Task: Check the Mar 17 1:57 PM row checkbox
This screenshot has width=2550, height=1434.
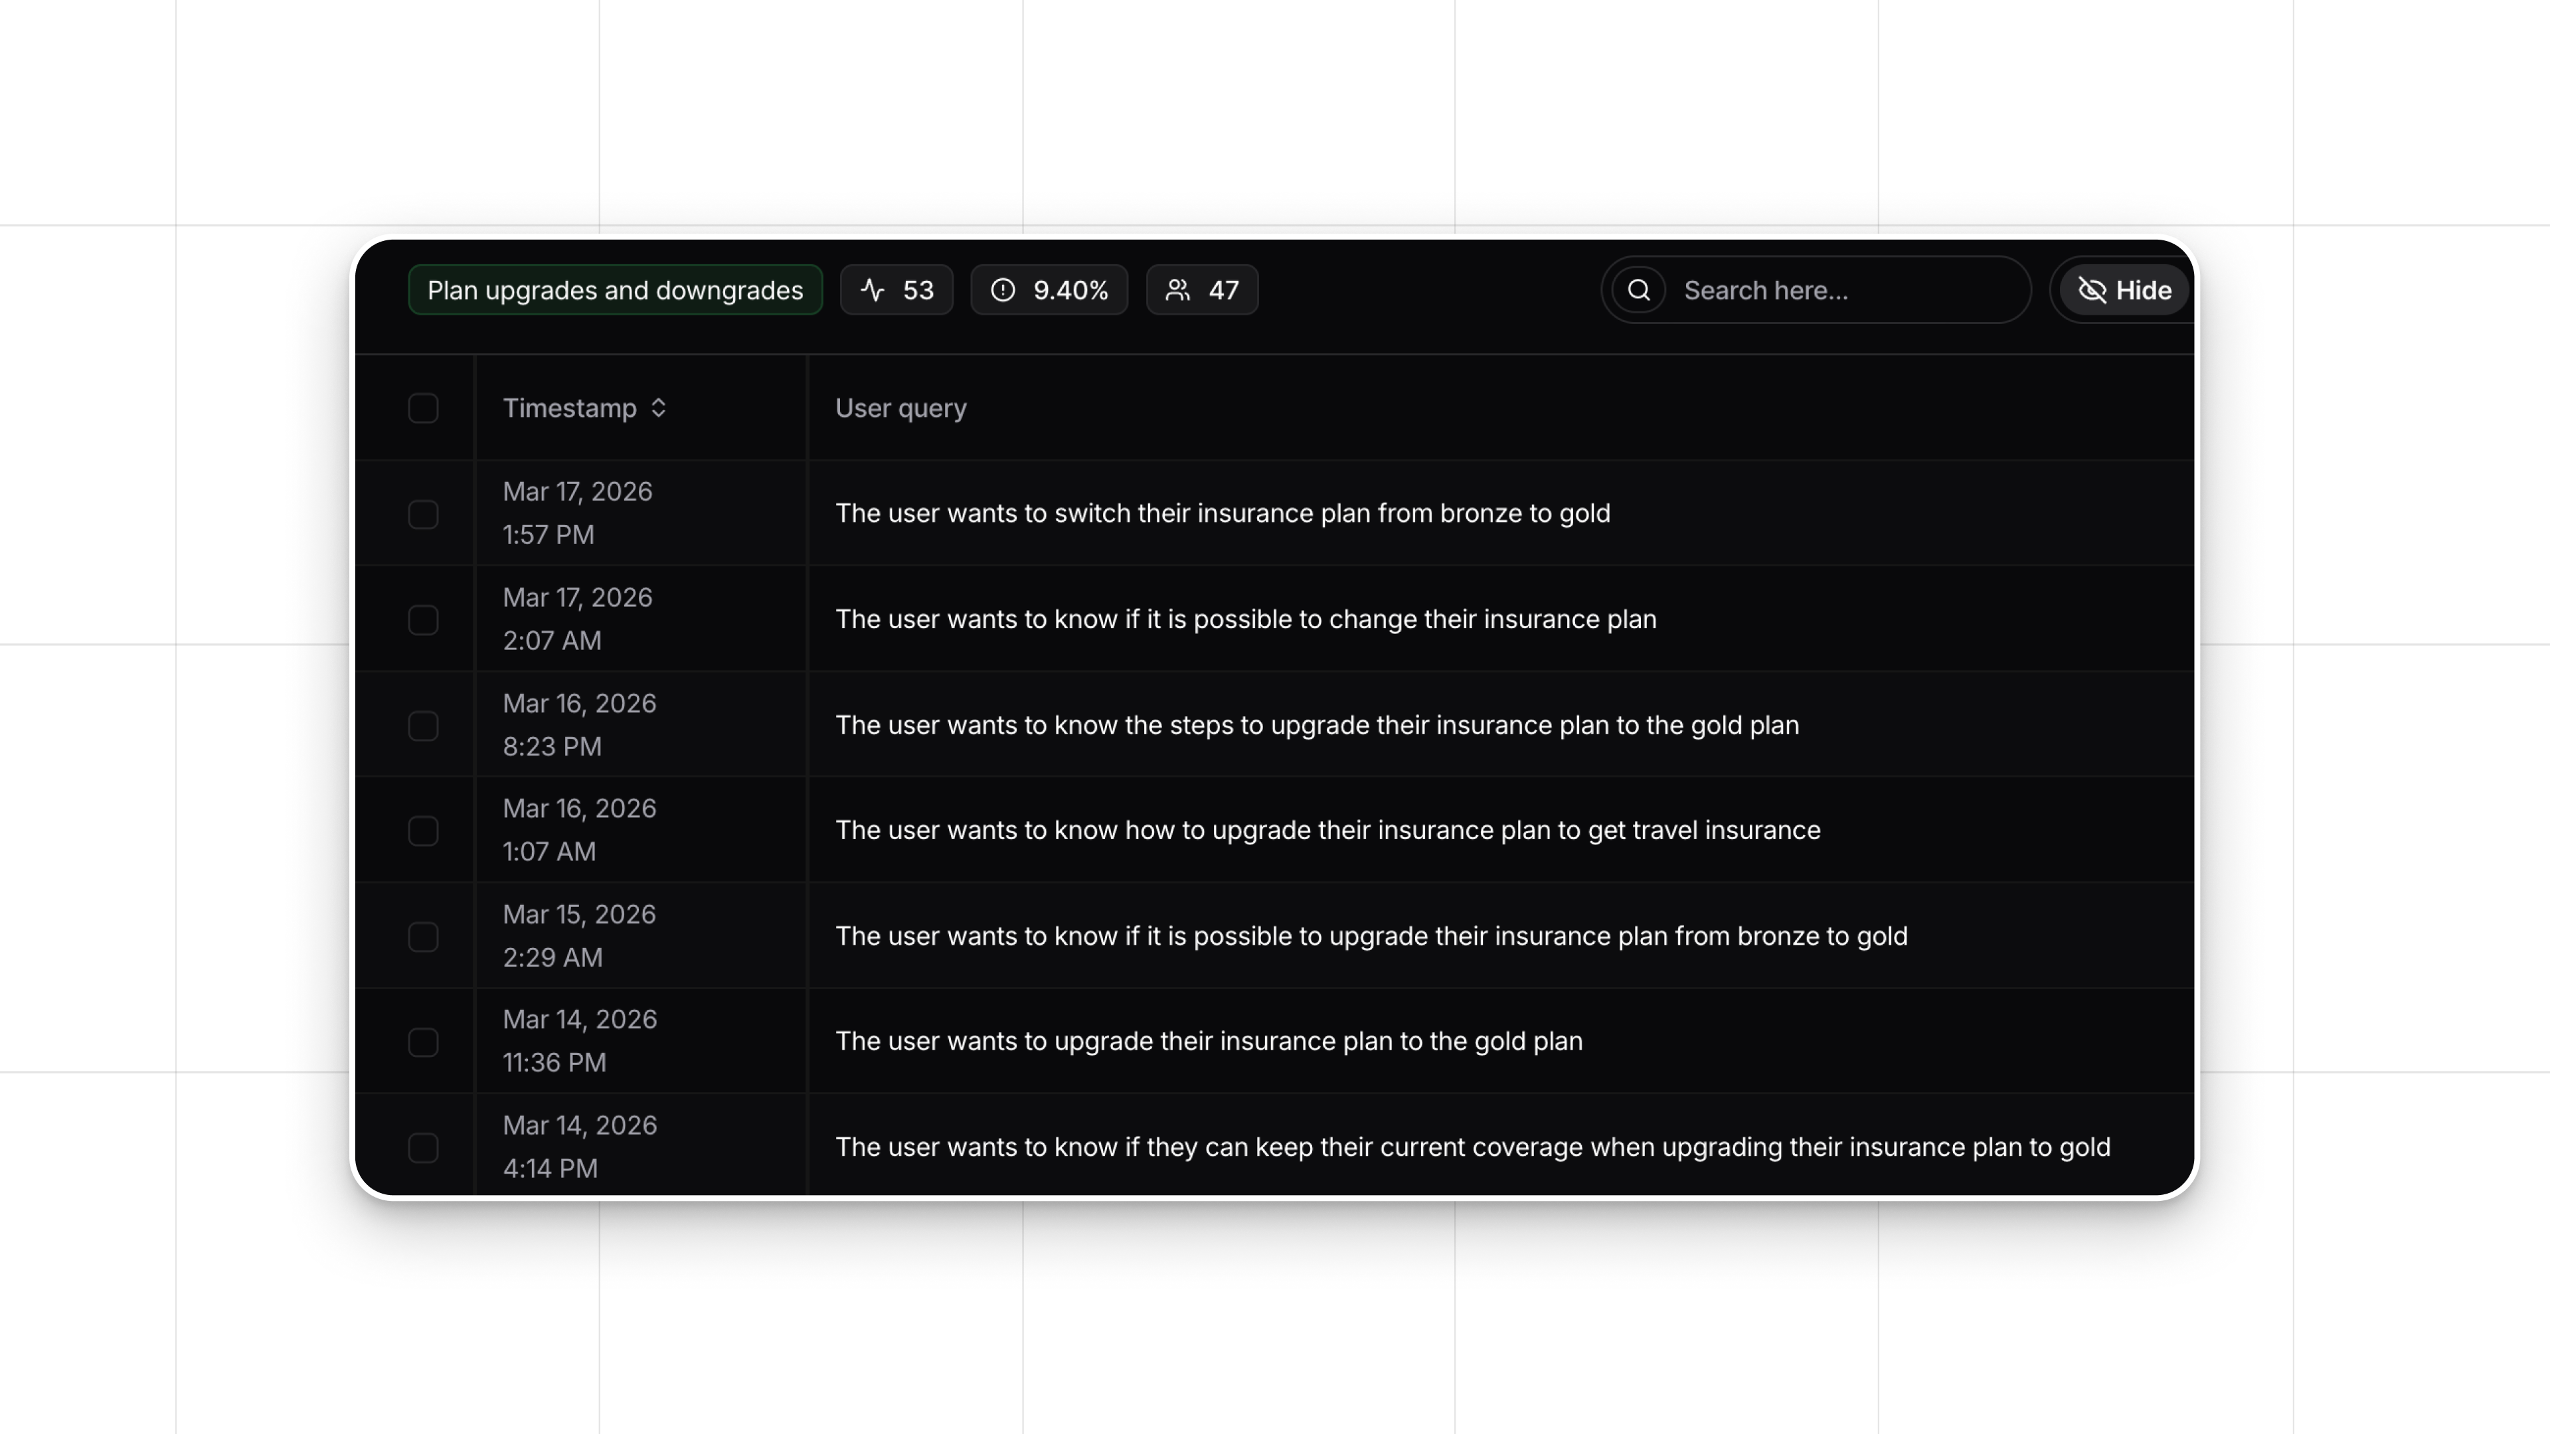Action: coord(423,514)
